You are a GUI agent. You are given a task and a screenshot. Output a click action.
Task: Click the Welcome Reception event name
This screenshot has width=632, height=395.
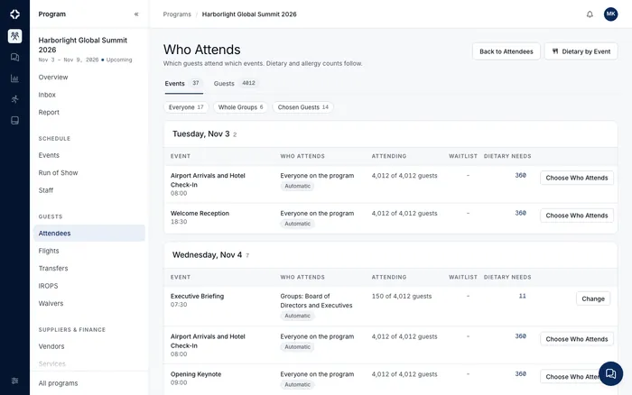[x=200, y=214]
